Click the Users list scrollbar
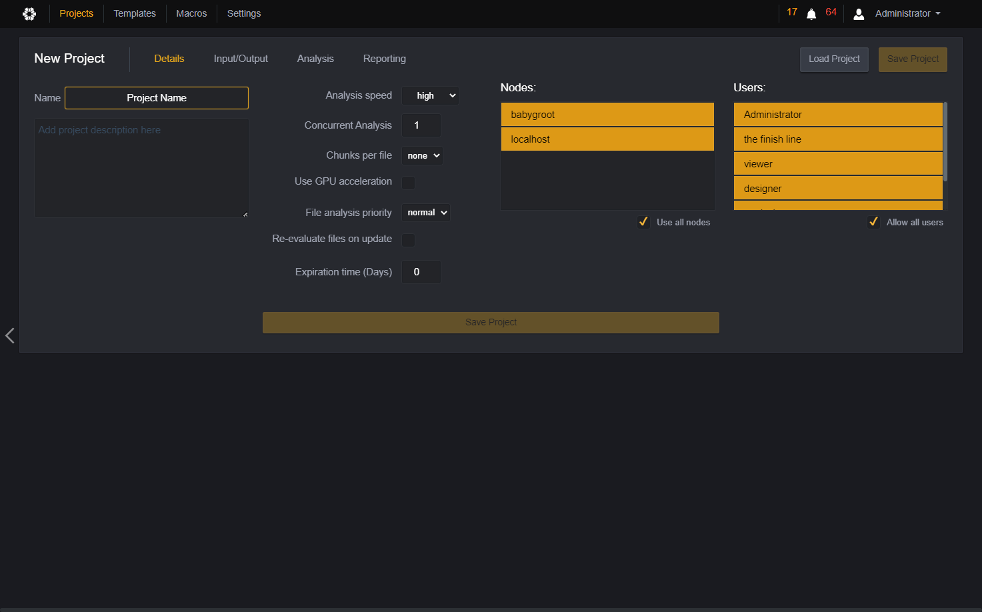This screenshot has height=612, width=982. point(945,141)
